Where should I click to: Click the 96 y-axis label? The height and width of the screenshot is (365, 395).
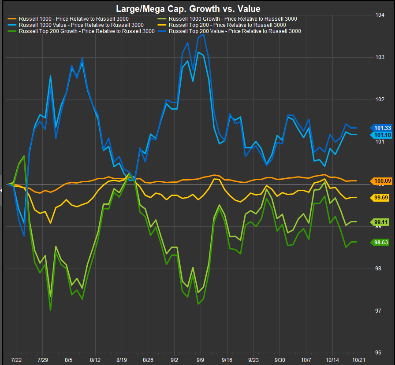click(x=378, y=353)
